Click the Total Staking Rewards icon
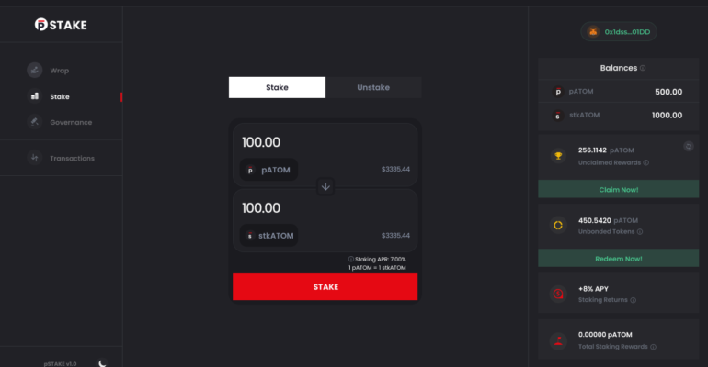 (557, 340)
